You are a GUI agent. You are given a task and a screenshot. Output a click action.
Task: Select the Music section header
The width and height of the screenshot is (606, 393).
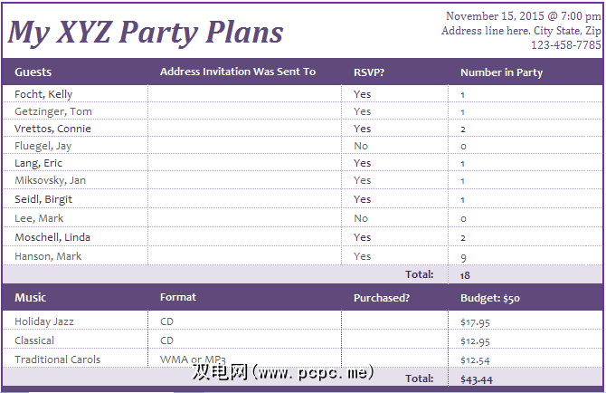coord(30,298)
